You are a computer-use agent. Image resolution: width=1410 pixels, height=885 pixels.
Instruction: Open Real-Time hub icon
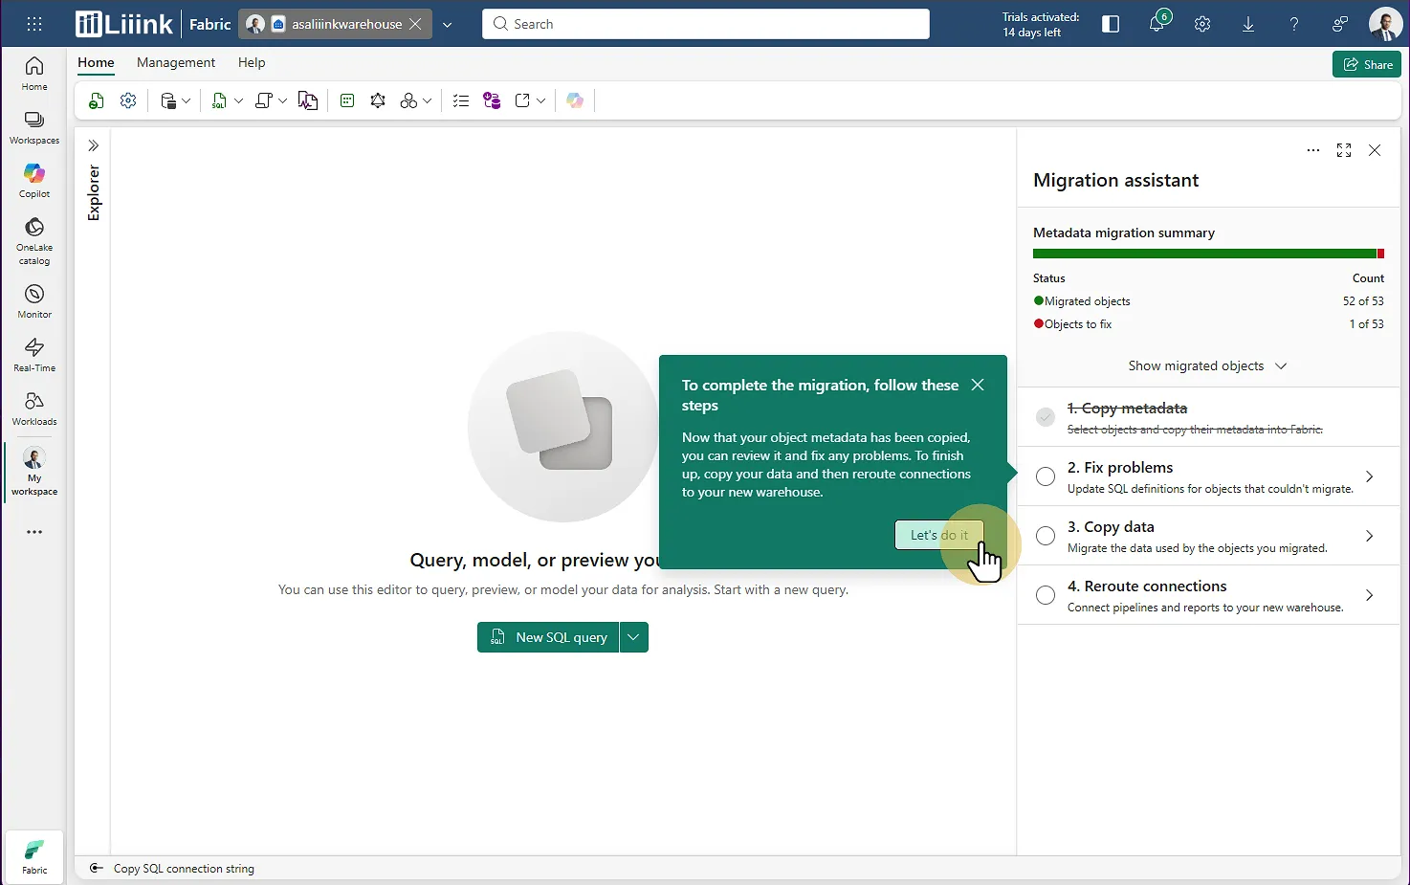(34, 354)
